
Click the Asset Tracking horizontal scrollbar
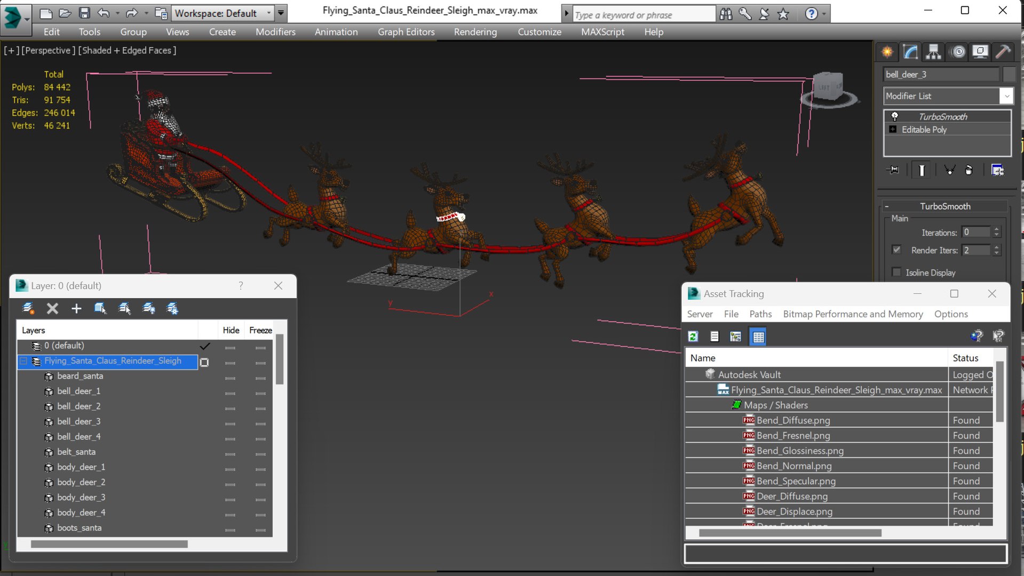[790, 533]
